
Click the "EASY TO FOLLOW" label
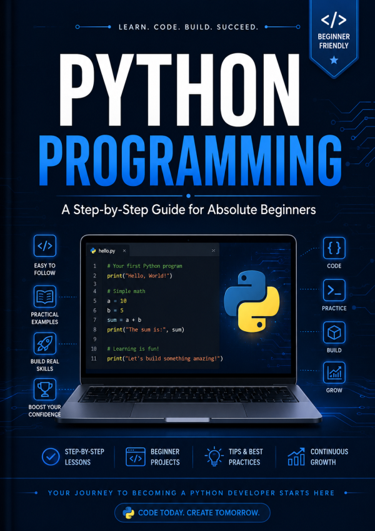coord(44,269)
